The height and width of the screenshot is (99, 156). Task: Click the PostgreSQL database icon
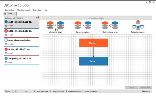pos(6,58)
